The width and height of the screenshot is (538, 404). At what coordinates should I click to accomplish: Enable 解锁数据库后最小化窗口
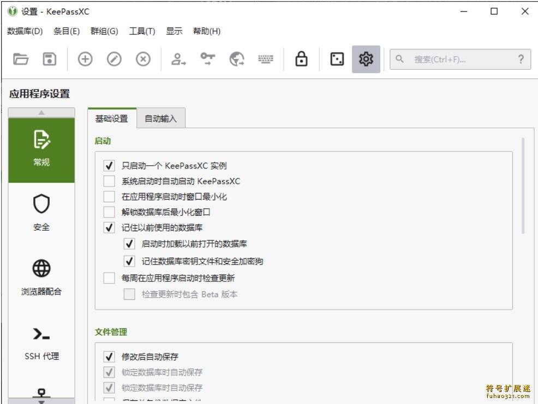[109, 212]
